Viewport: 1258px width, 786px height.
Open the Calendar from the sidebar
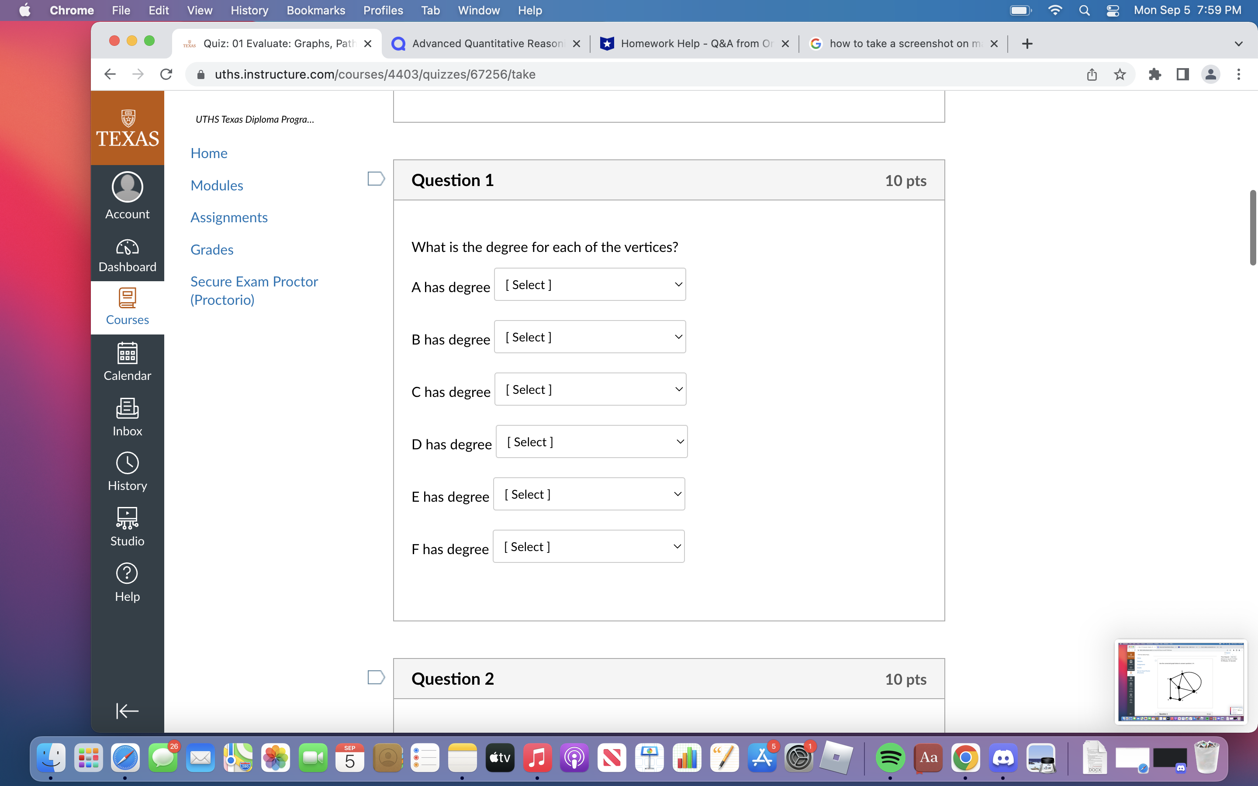click(127, 361)
